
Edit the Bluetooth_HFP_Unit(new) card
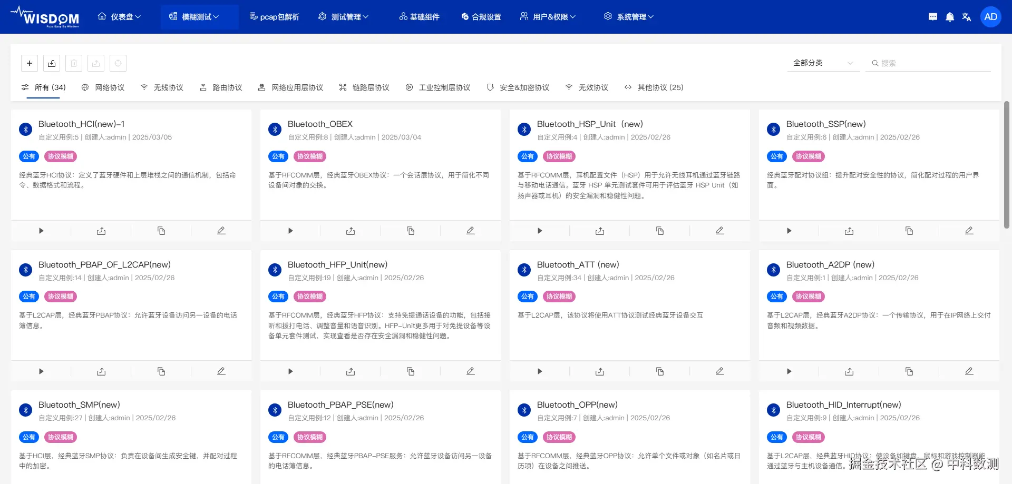tap(471, 371)
